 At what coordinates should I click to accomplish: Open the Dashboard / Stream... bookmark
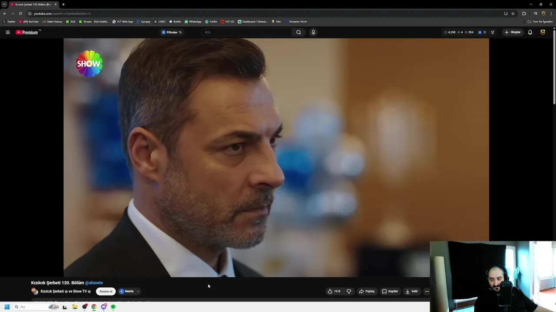point(252,21)
